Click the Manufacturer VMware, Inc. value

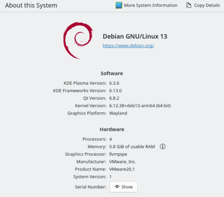(123, 162)
